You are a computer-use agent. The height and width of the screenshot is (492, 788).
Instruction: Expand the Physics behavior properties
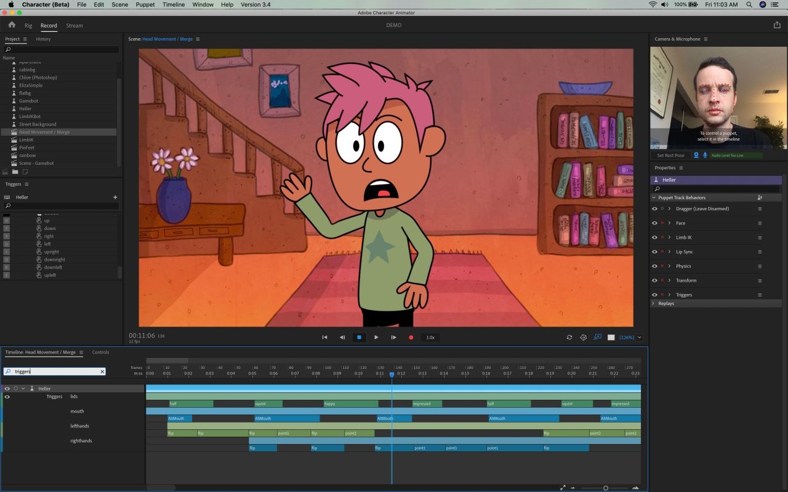pyautogui.click(x=669, y=266)
